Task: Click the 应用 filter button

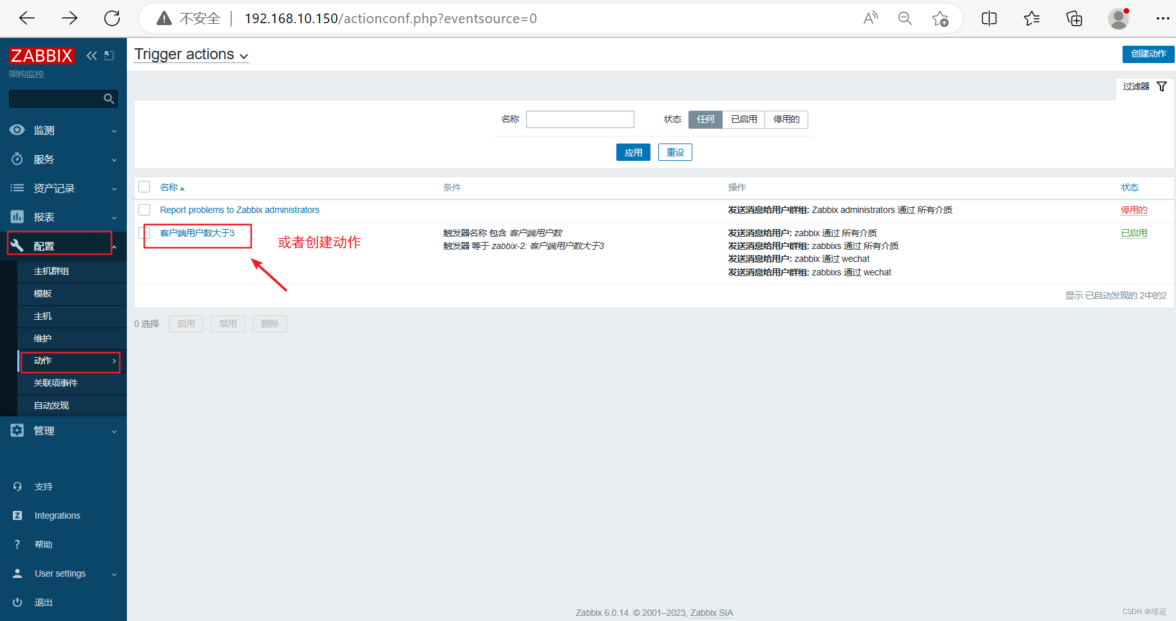Action: [x=633, y=153]
